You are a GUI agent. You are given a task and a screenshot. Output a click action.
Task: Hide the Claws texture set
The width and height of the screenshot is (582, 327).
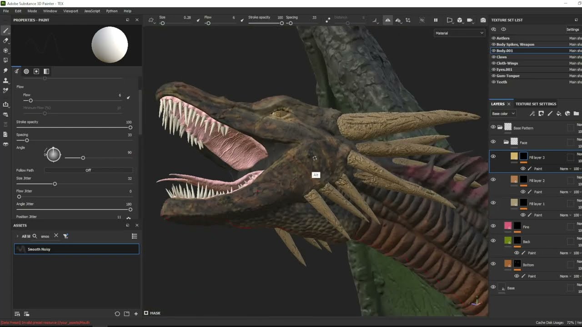[493, 57]
